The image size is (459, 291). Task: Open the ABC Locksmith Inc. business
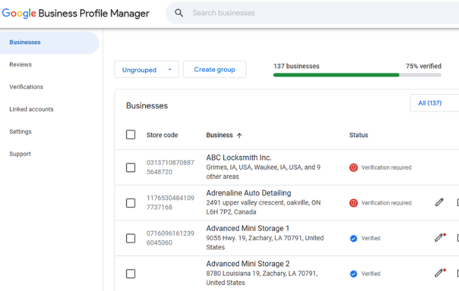[x=239, y=157]
